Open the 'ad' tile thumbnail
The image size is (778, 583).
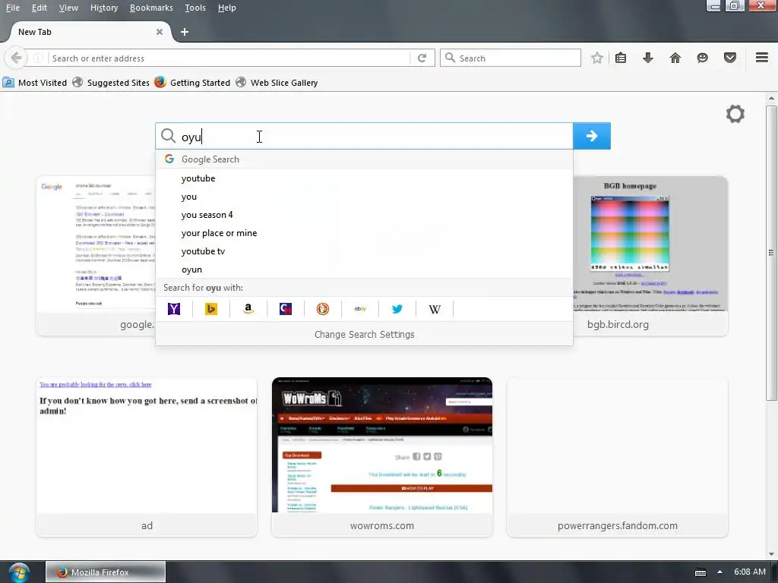point(147,456)
